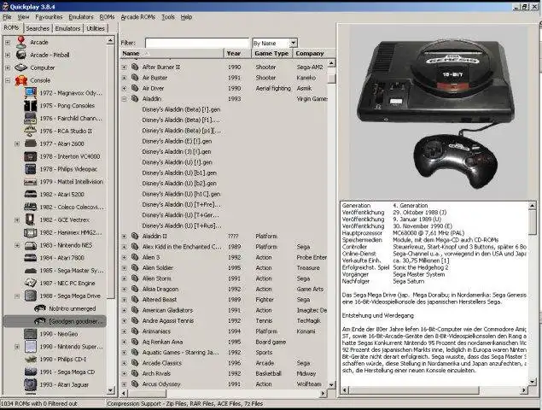The width and height of the screenshot is (542, 410).
Task: Click the Arcade - Pinball ball icon
Action: (x=21, y=55)
